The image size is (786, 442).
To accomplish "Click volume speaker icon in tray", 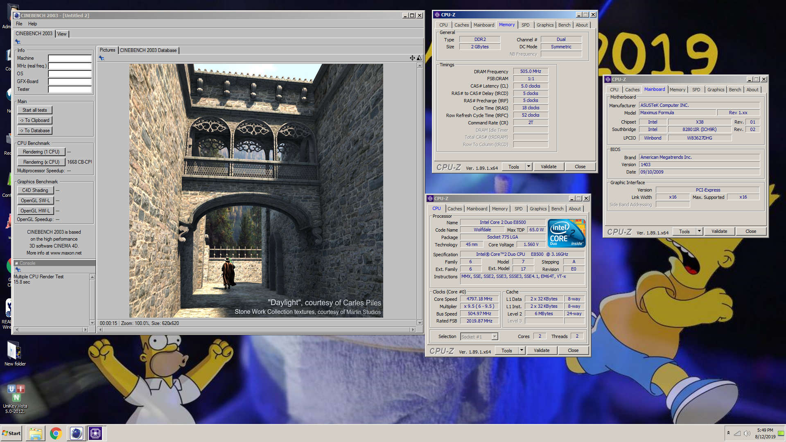I will [747, 433].
